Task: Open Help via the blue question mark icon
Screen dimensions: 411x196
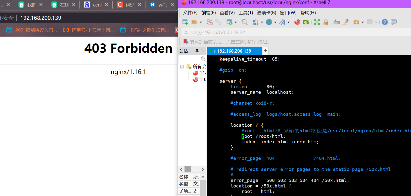Action: (385, 22)
